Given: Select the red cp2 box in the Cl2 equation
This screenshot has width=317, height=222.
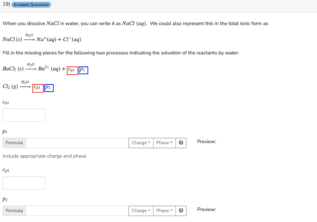Looking at the screenshot, I should pyautogui.click(x=37, y=88).
